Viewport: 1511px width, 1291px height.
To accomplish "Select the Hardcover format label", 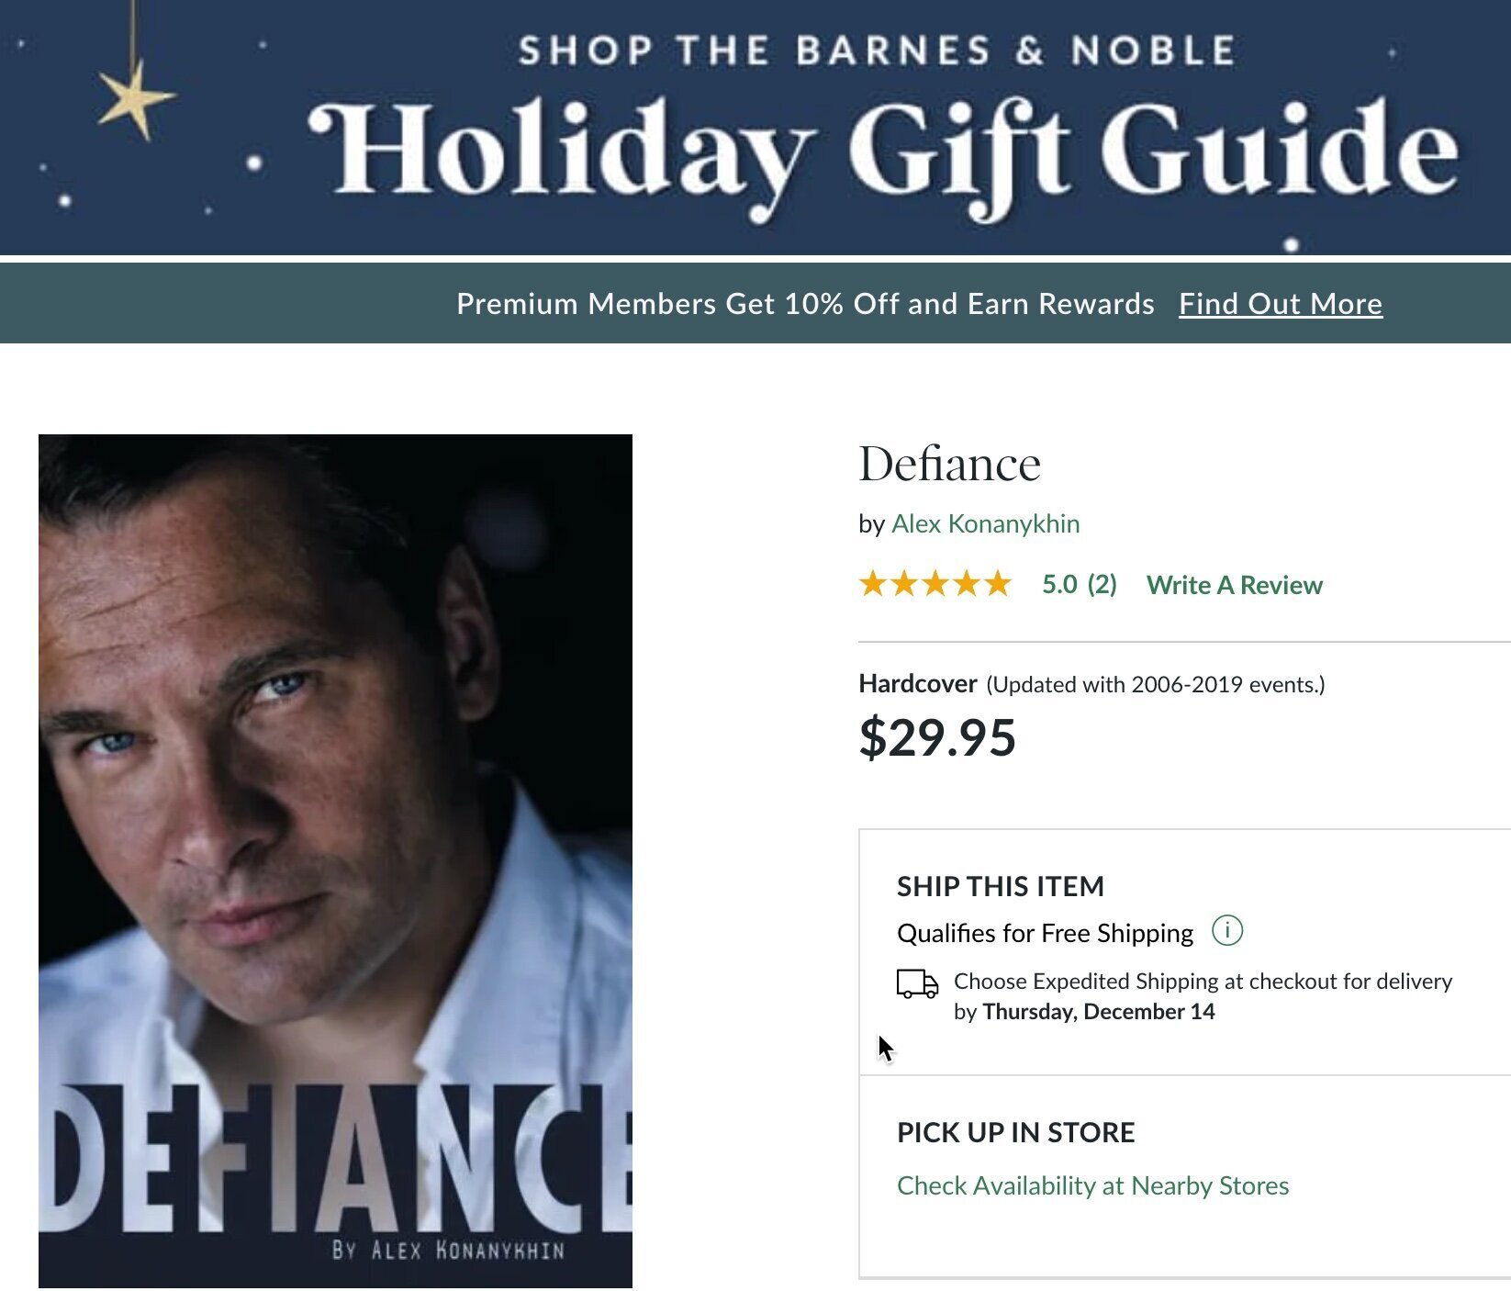I will coord(917,684).
